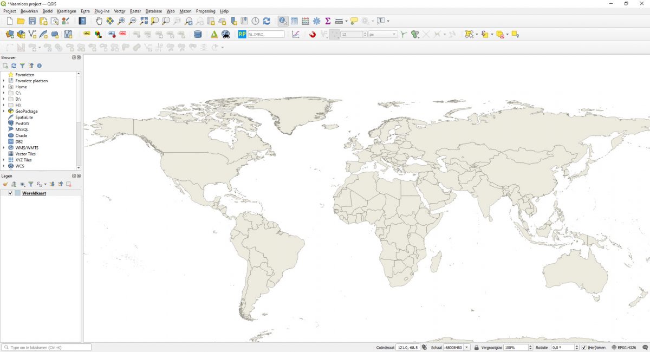Create a new GeoPackage layer
Viewport: 650px width, 352px height.
click(21, 34)
